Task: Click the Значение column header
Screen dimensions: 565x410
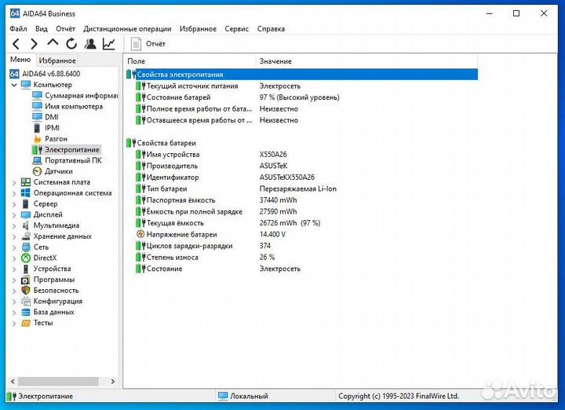Action: [366, 61]
